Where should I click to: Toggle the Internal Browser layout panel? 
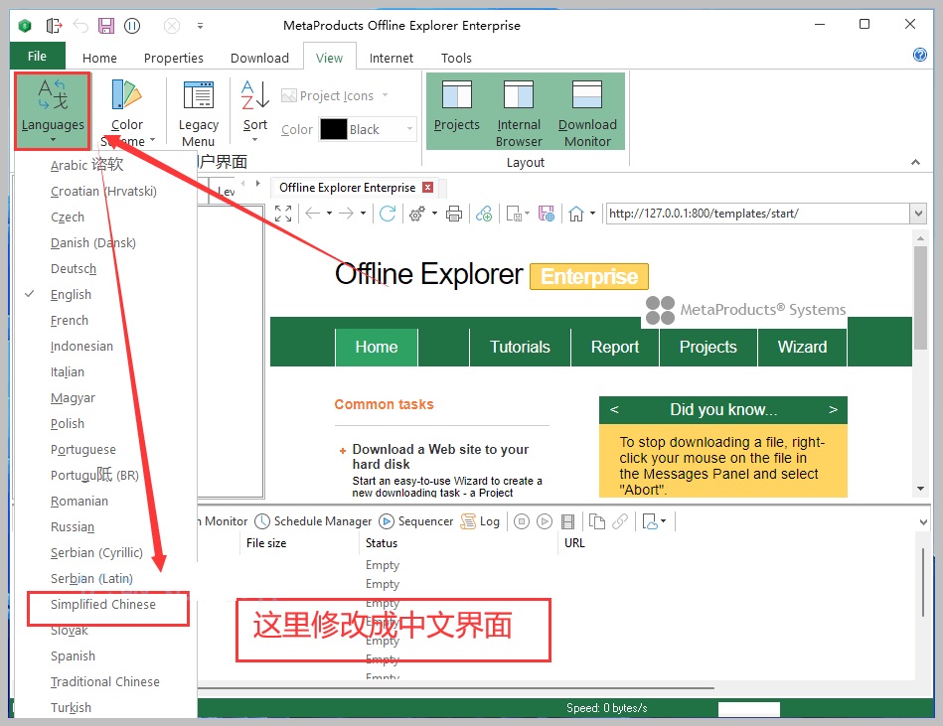[x=519, y=111]
